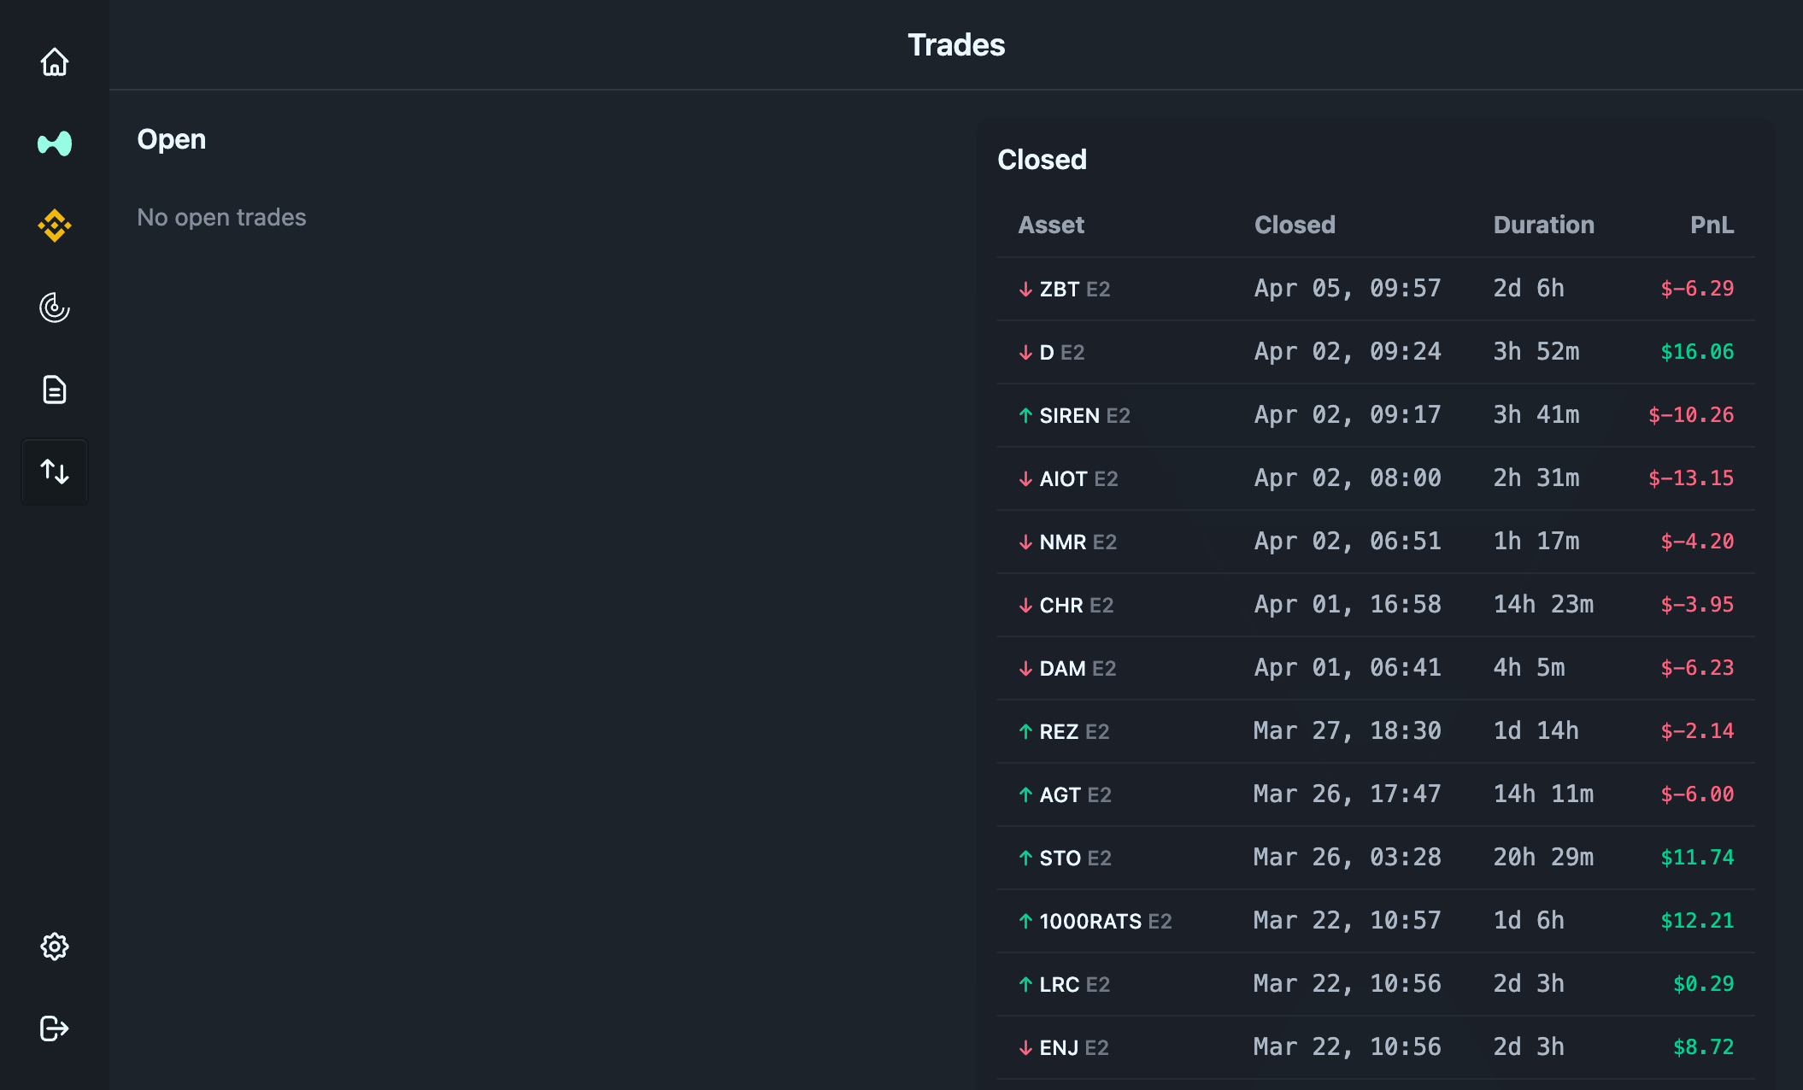Click the short arrow beside ENJ
Image resolution: width=1803 pixels, height=1090 pixels.
[1025, 1048]
